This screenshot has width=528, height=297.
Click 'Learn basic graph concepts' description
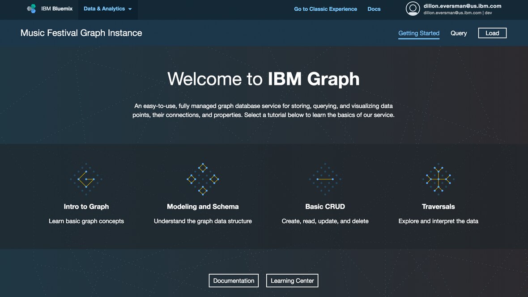(x=86, y=221)
